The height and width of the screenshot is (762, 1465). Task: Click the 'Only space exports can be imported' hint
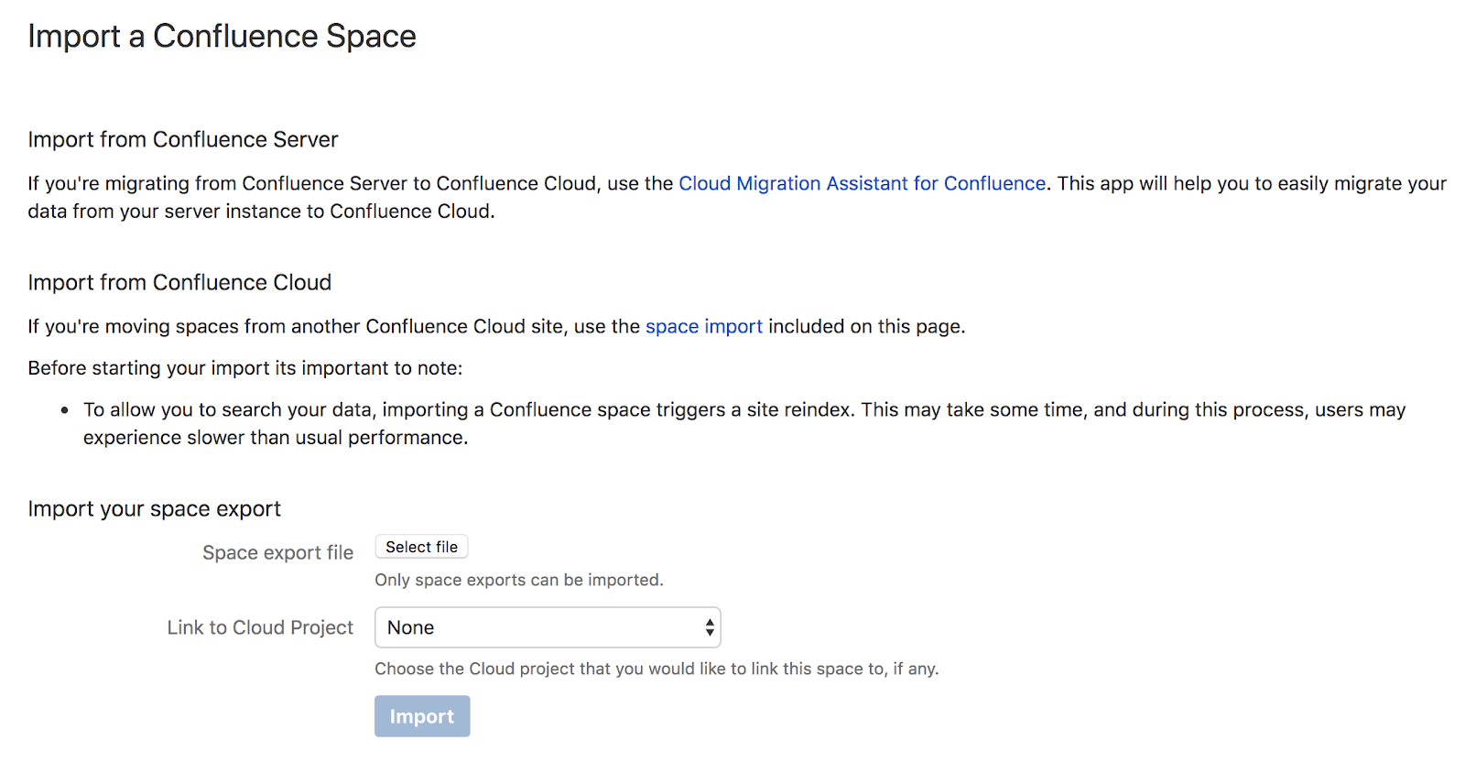(x=518, y=580)
